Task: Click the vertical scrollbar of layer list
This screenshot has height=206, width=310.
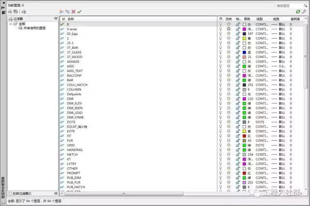Action: coord(306,55)
